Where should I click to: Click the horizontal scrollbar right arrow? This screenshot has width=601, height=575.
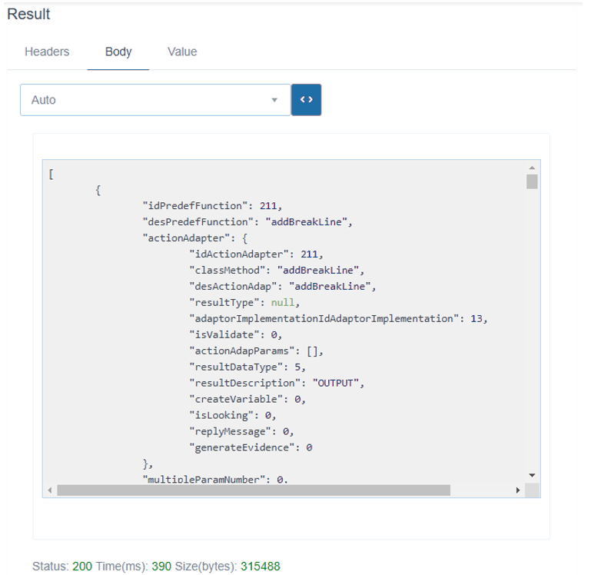[517, 490]
